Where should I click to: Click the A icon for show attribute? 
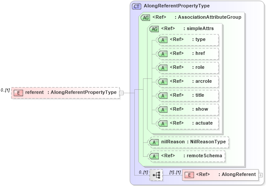tap(163, 110)
